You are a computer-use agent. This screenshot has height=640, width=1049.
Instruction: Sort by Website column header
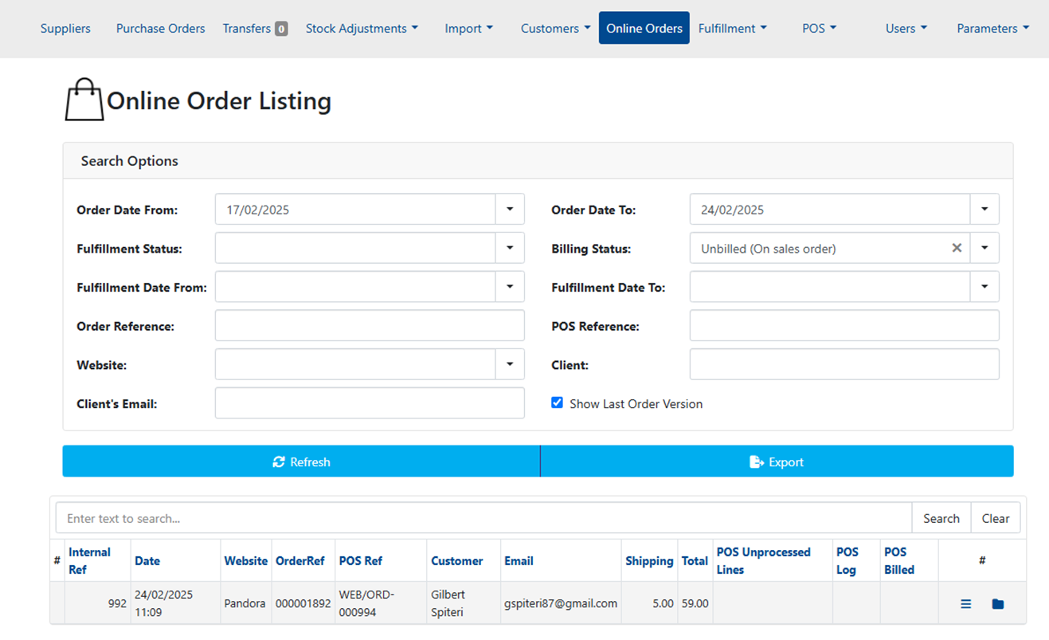coord(245,560)
